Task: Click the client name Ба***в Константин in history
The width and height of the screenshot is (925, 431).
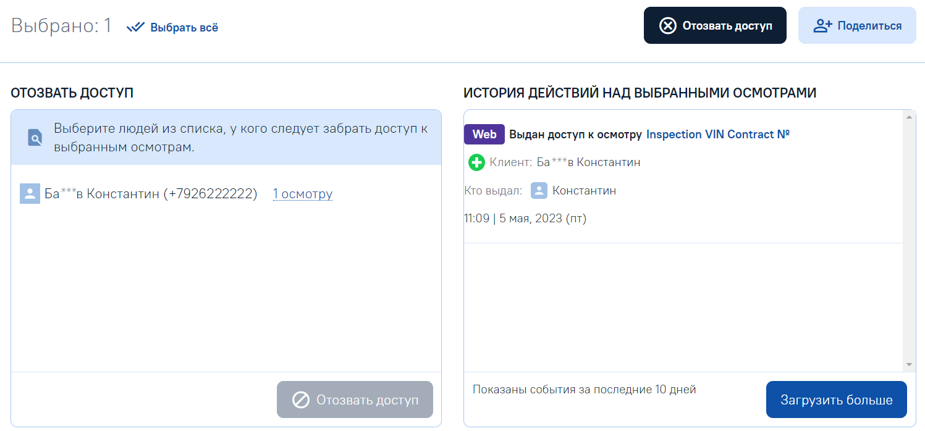Action: pyautogui.click(x=588, y=162)
